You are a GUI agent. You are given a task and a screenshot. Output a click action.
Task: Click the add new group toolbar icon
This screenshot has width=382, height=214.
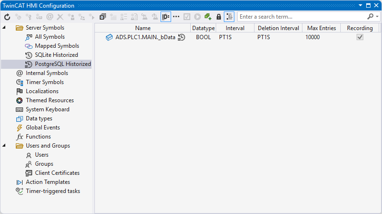(x=81, y=17)
